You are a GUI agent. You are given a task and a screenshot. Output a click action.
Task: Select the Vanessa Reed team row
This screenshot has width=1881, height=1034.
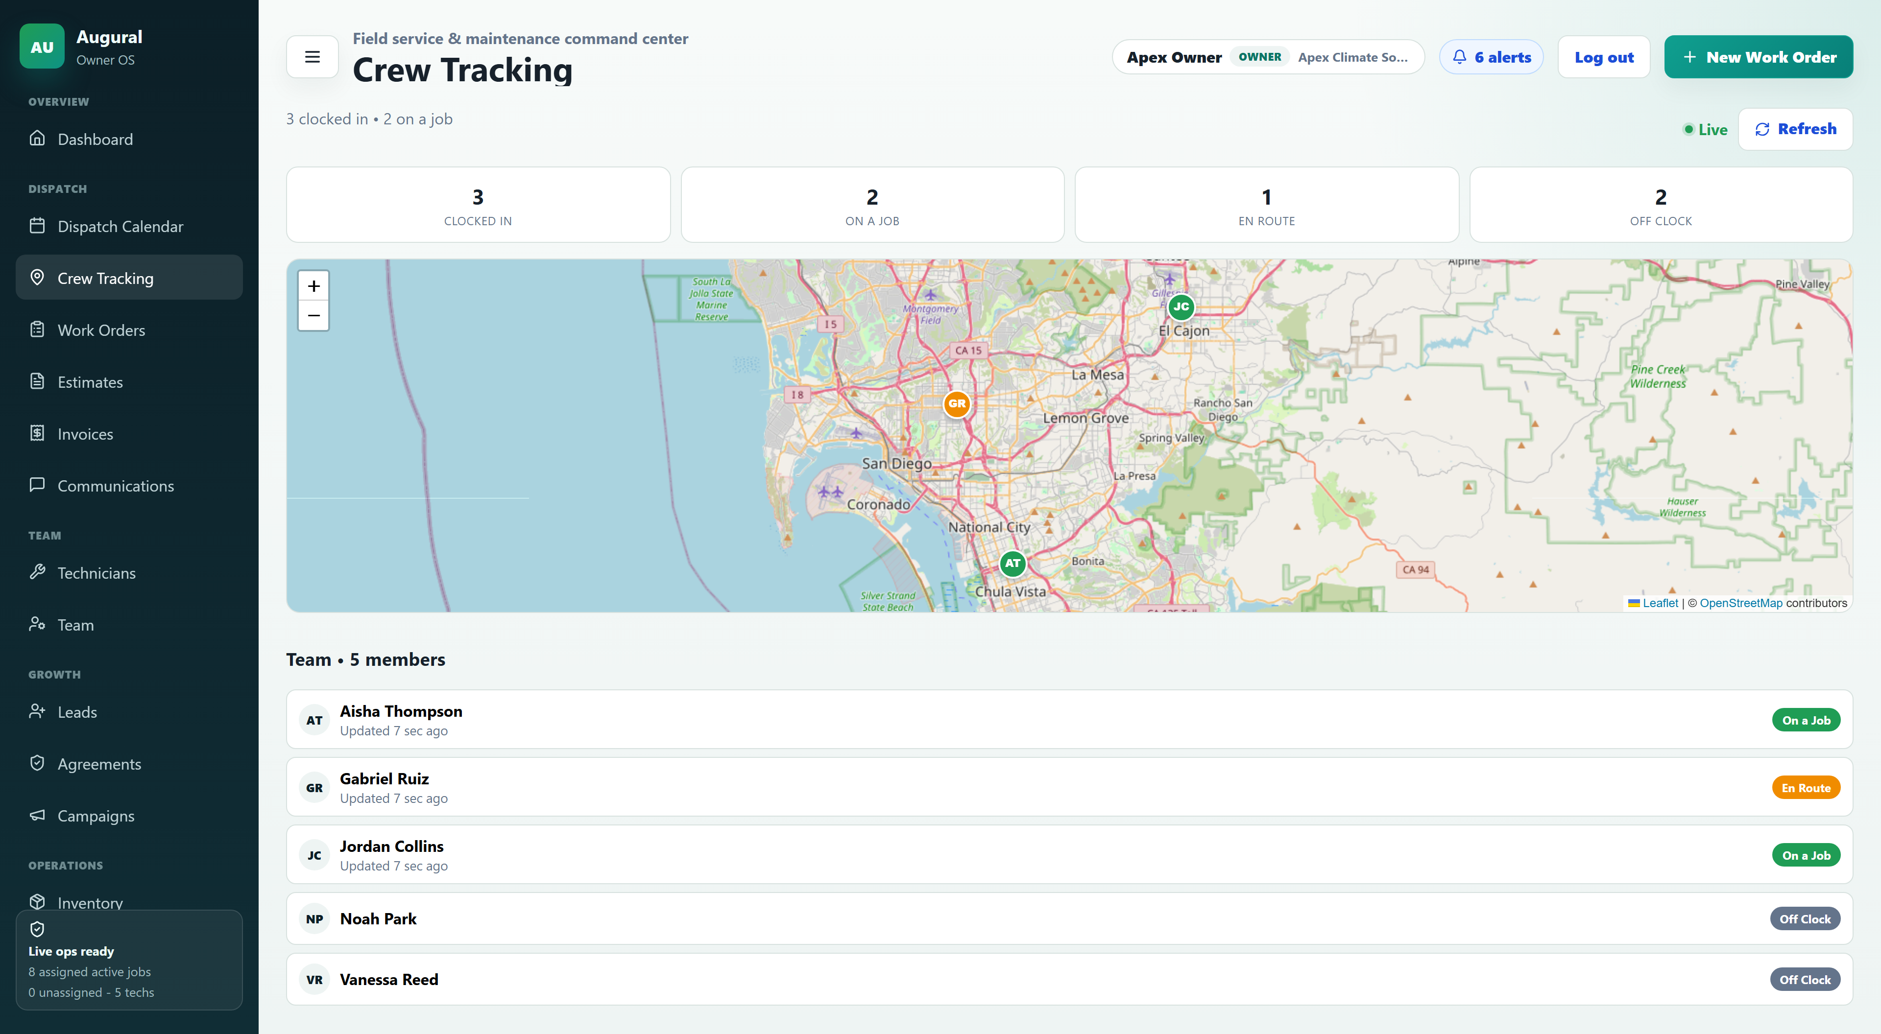(x=1069, y=979)
